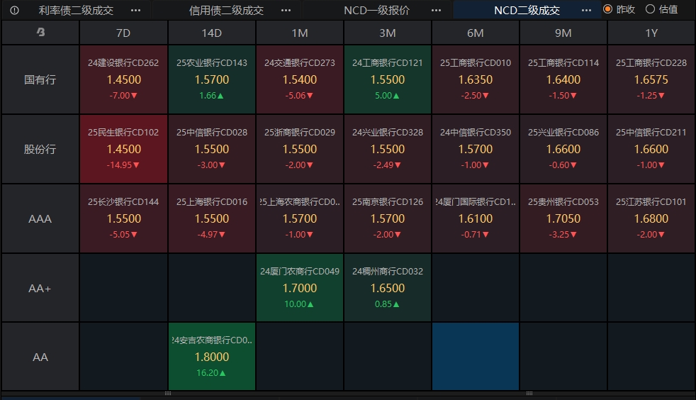Click the info icon at top left
696x400 pixels.
pos(14,10)
